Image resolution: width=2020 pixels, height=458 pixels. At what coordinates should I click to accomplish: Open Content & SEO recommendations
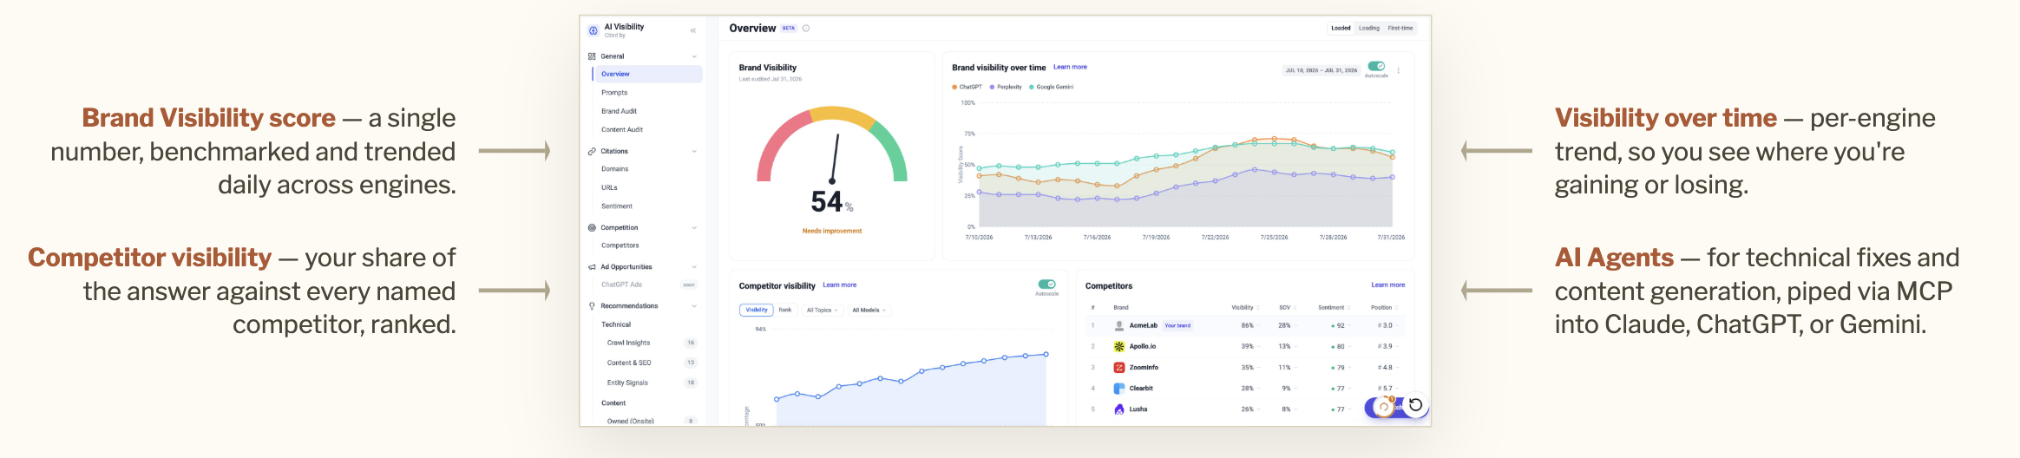651,363
